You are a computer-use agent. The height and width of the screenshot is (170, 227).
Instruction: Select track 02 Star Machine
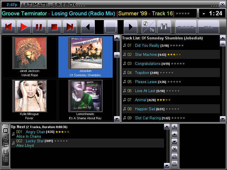(171, 54)
